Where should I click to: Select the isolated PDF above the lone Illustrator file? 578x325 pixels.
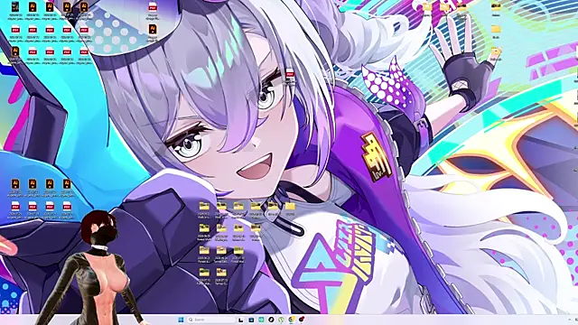pos(153,10)
